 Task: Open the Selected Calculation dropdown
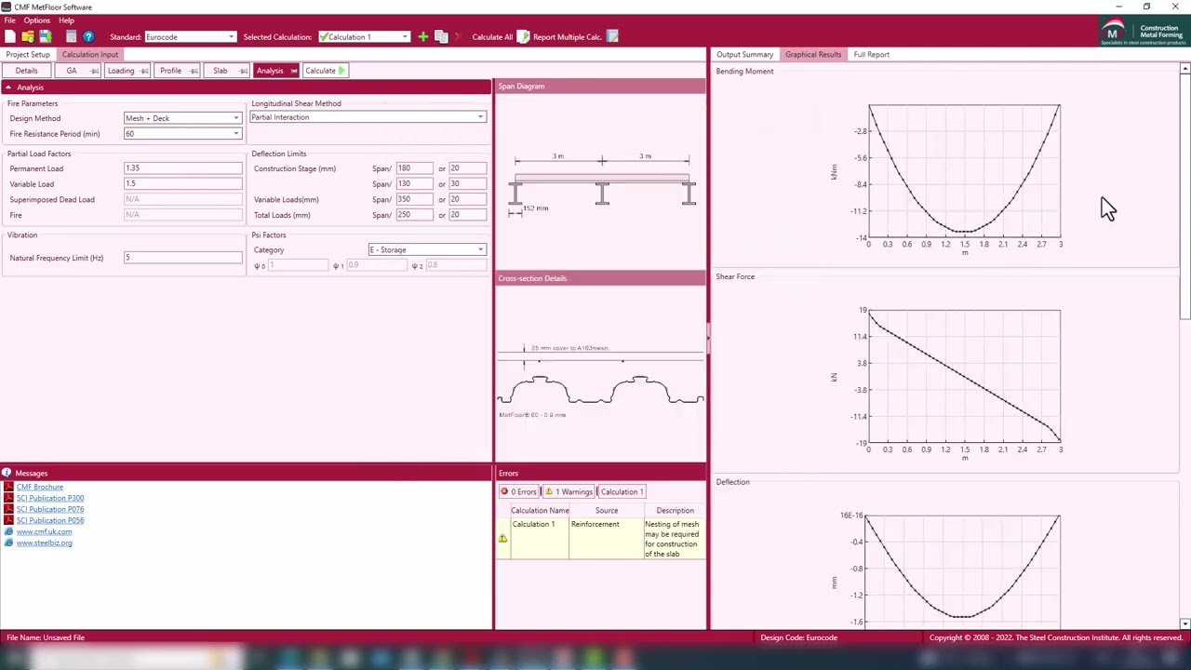pyautogui.click(x=364, y=36)
